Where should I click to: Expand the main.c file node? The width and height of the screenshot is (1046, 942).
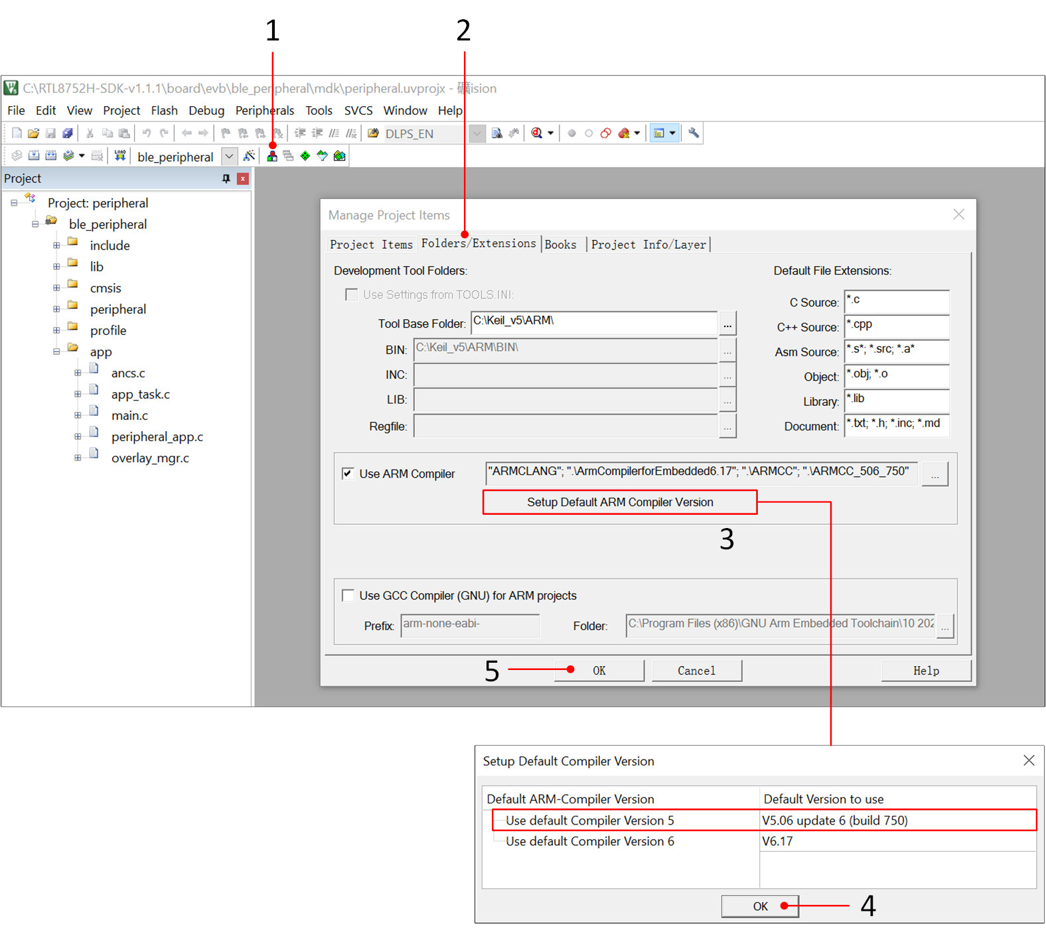[78, 415]
